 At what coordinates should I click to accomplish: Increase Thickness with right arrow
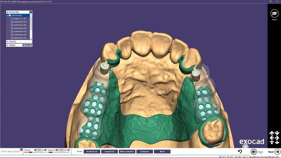tap(68, 150)
